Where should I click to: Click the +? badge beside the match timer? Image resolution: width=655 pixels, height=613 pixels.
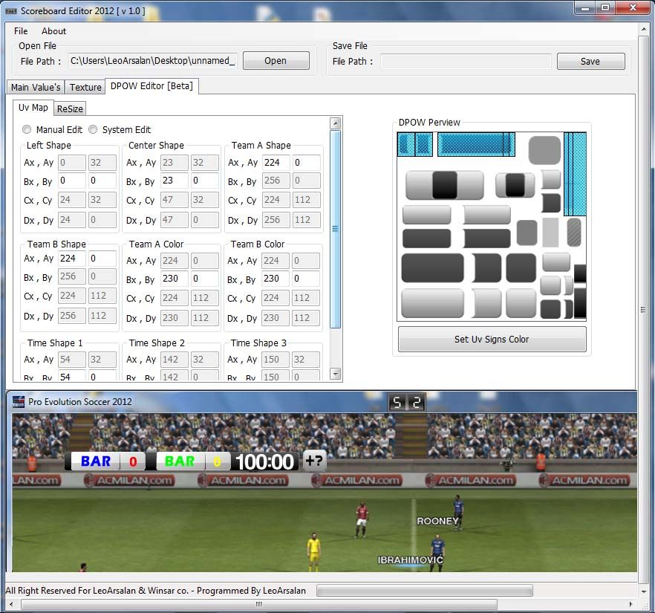314,461
